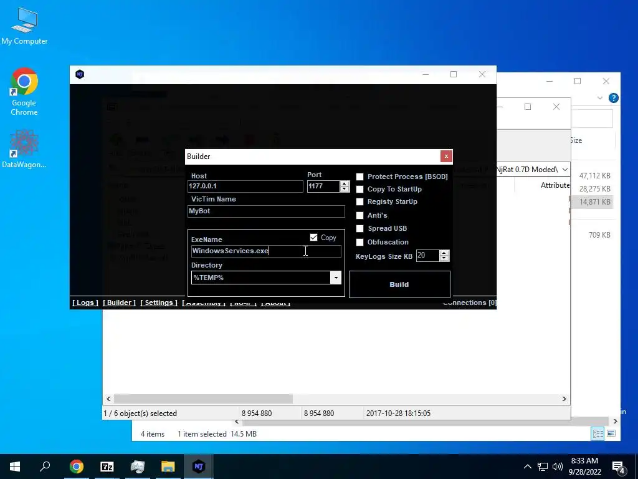Open the taskbar search magnifier

point(45,467)
